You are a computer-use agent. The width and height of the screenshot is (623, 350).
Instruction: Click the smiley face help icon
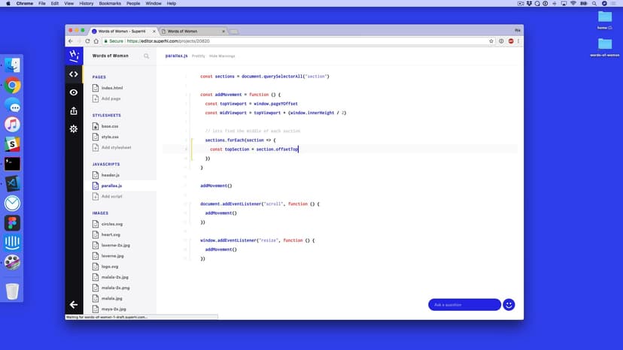[x=509, y=304]
